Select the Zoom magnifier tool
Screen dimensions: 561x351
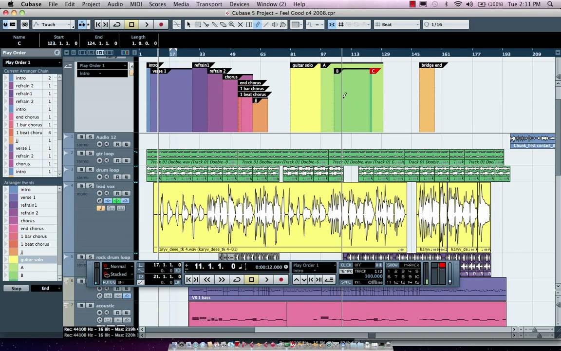pyautogui.click(x=232, y=24)
